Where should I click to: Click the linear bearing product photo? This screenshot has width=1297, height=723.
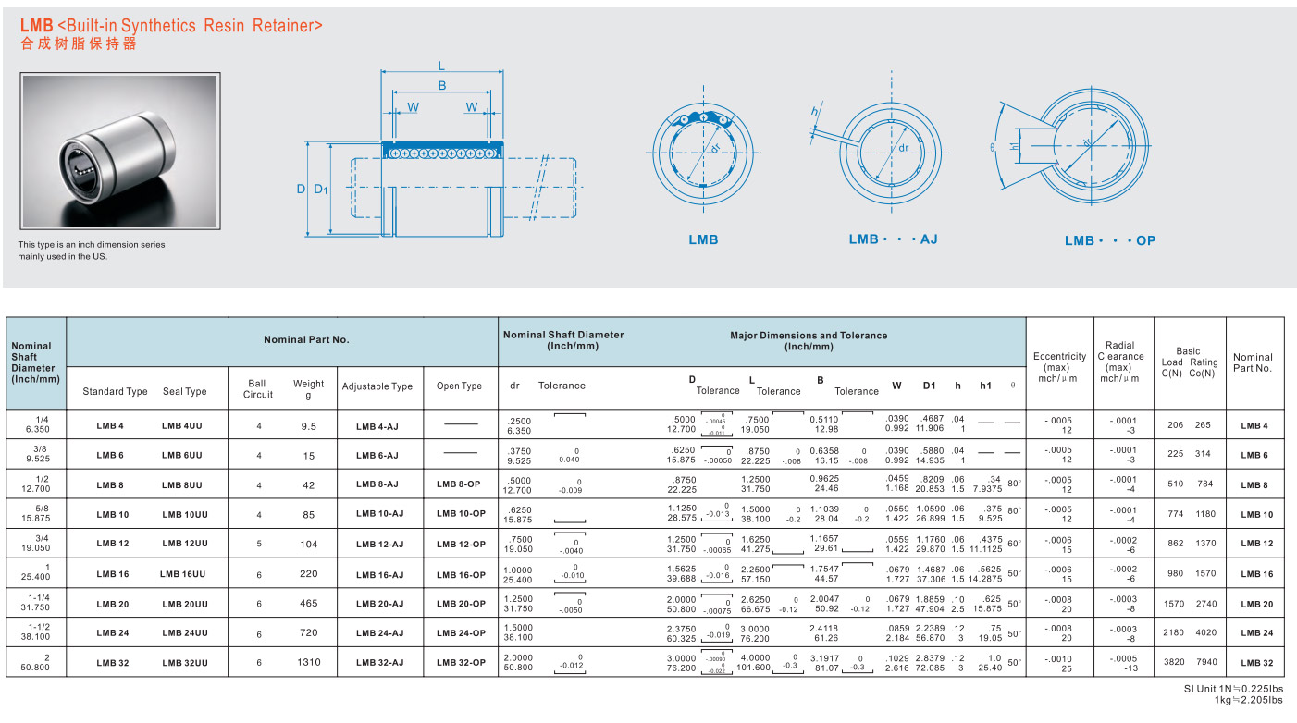(x=119, y=152)
